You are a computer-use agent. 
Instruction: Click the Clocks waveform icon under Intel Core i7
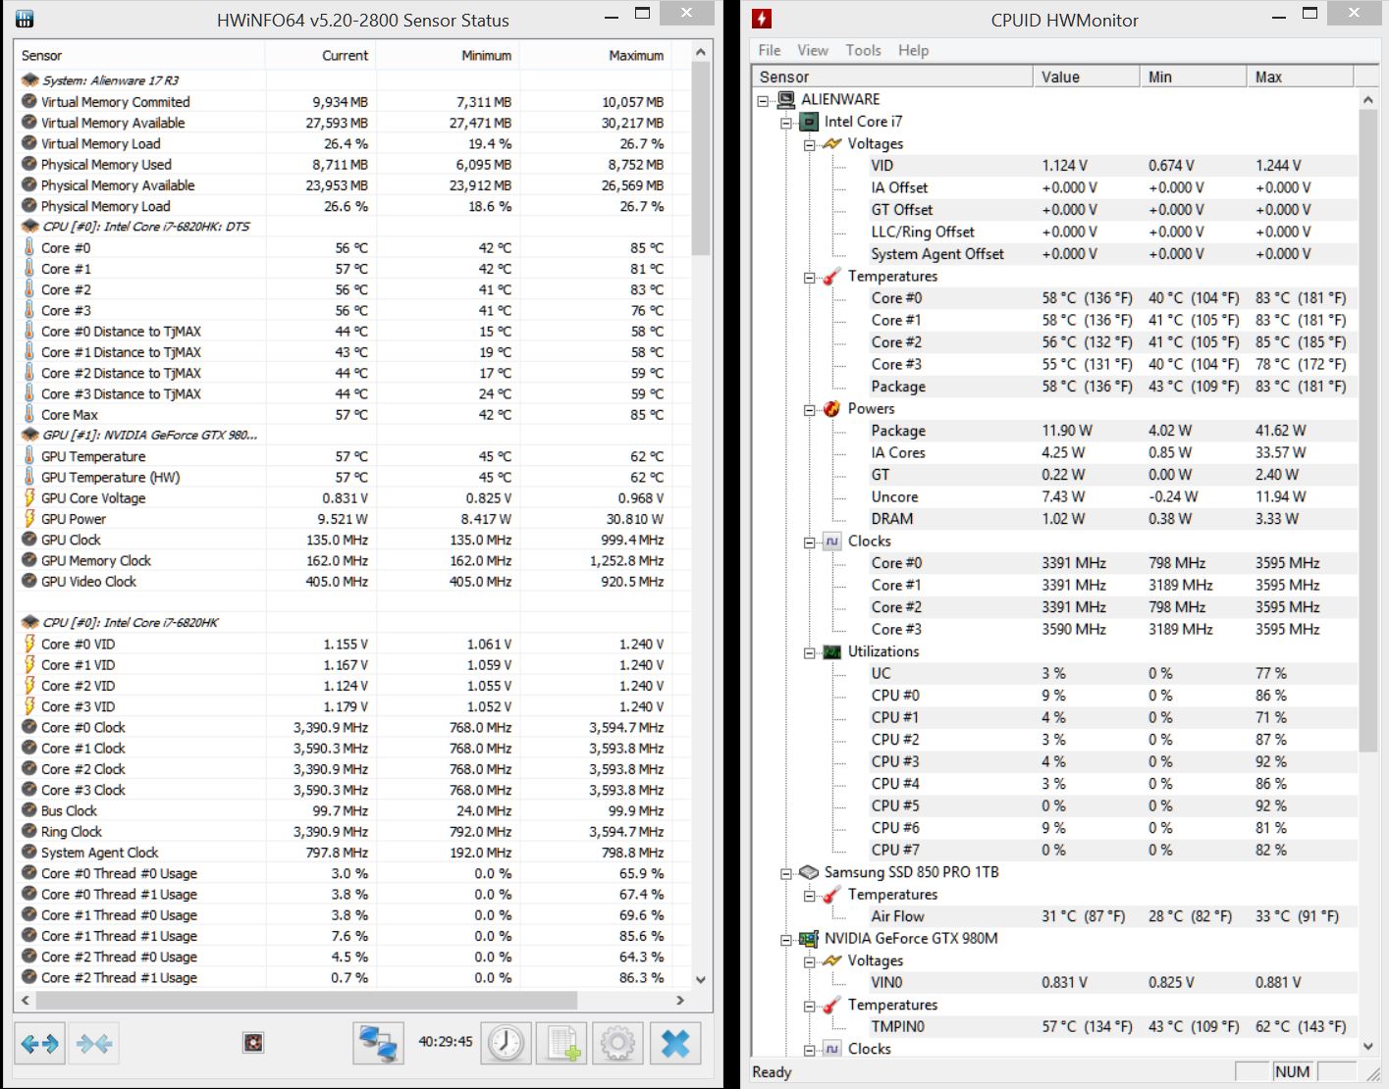point(832,542)
